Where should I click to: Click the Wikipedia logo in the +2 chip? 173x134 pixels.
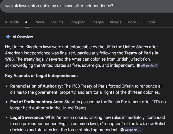tap(138, 65)
